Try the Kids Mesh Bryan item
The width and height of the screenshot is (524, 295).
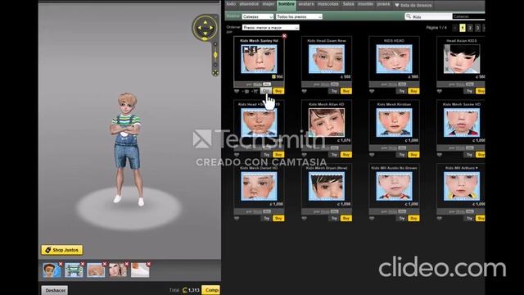(334, 218)
